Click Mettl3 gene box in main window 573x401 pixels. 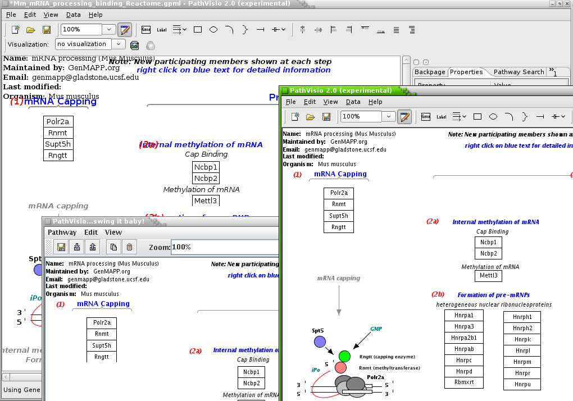coord(206,201)
